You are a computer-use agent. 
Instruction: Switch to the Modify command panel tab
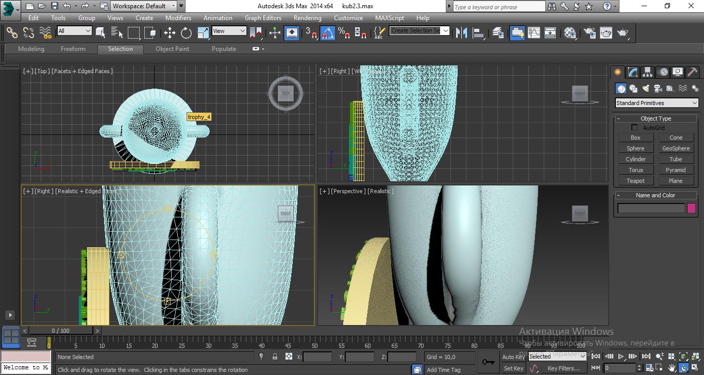point(632,72)
